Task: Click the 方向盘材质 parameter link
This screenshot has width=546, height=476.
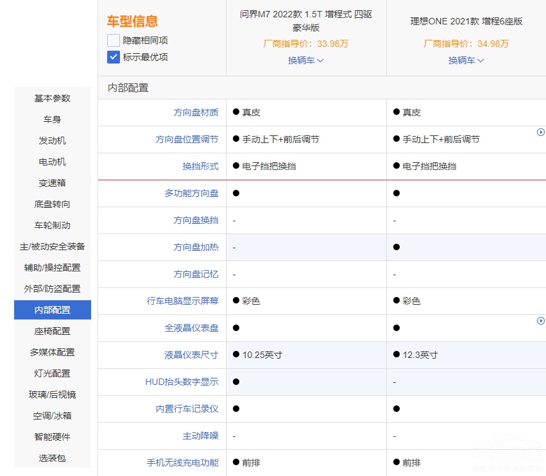Action: 196,112
